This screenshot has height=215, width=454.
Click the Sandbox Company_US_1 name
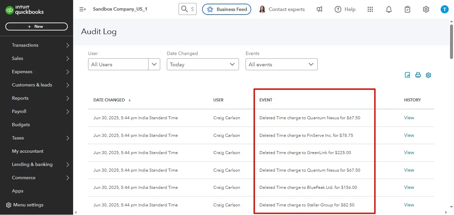tap(120, 9)
